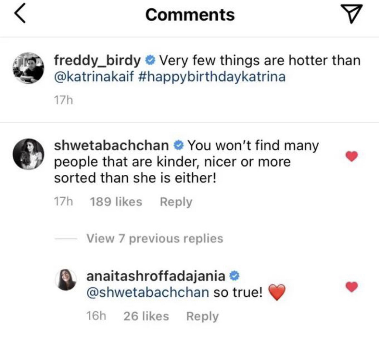The width and height of the screenshot is (379, 339).
Task: Toggle like on anaitashroffadajania's reply
Action: (351, 287)
